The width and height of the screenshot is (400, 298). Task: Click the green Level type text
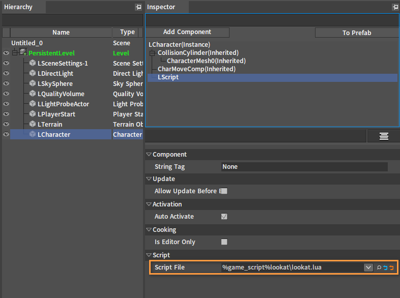click(x=121, y=53)
